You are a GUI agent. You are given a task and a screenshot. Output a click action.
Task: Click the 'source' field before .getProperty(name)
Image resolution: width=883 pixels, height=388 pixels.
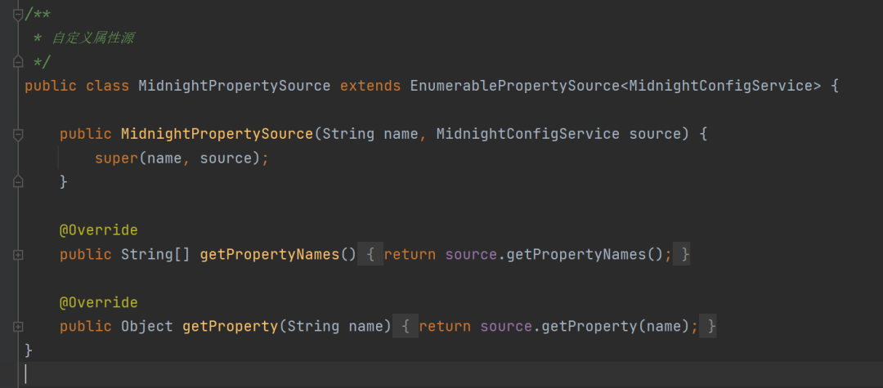506,326
